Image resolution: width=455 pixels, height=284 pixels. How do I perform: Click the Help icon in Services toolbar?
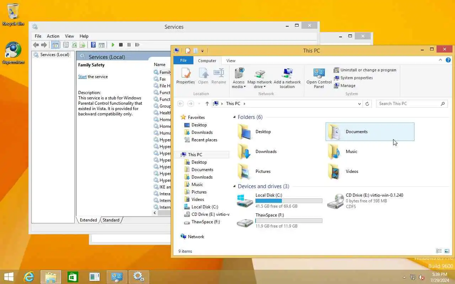pyautogui.click(x=93, y=45)
